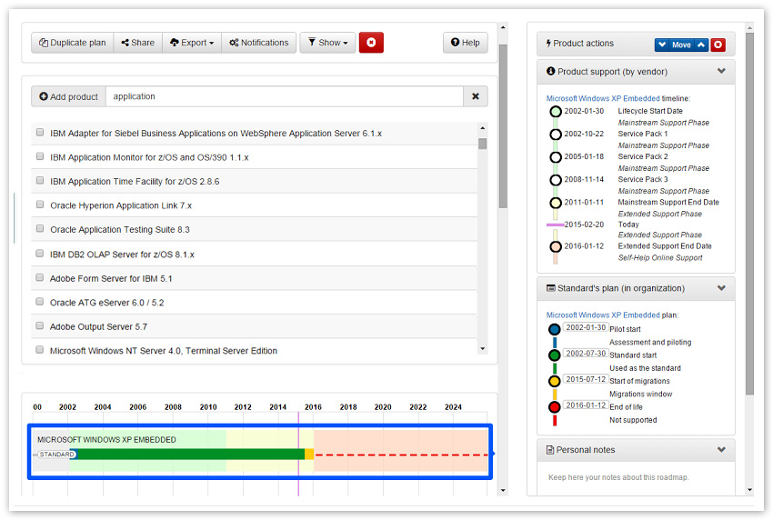Click the main panel scrollbar down arrow

point(503,490)
